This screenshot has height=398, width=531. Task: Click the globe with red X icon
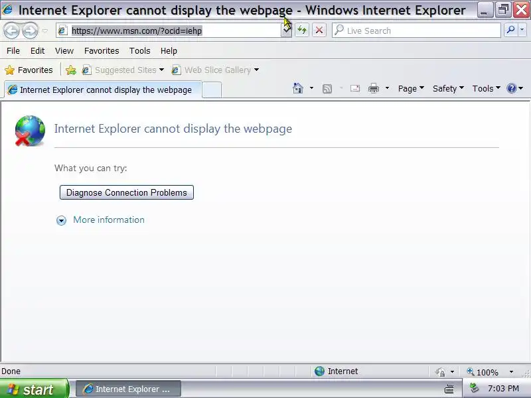30,131
